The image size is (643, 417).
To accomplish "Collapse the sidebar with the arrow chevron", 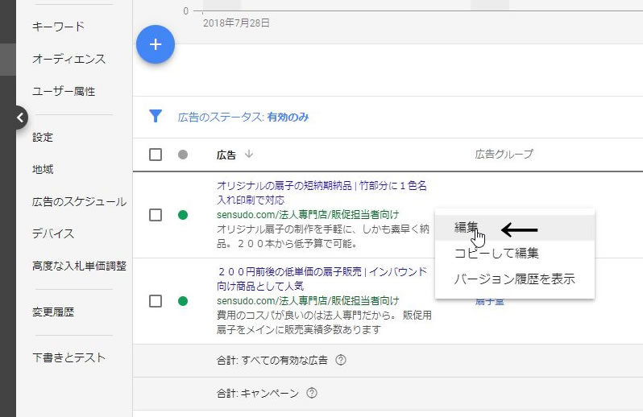I will tap(19, 118).
